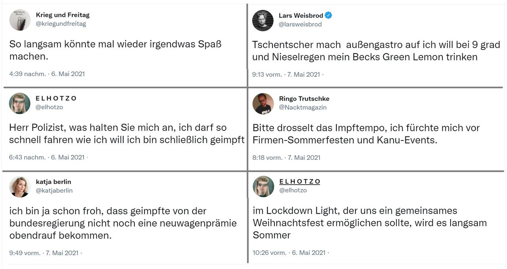
Task: Click the timestamp 4:39 nachm. 6. Mai 2021
Action: pos(47,74)
